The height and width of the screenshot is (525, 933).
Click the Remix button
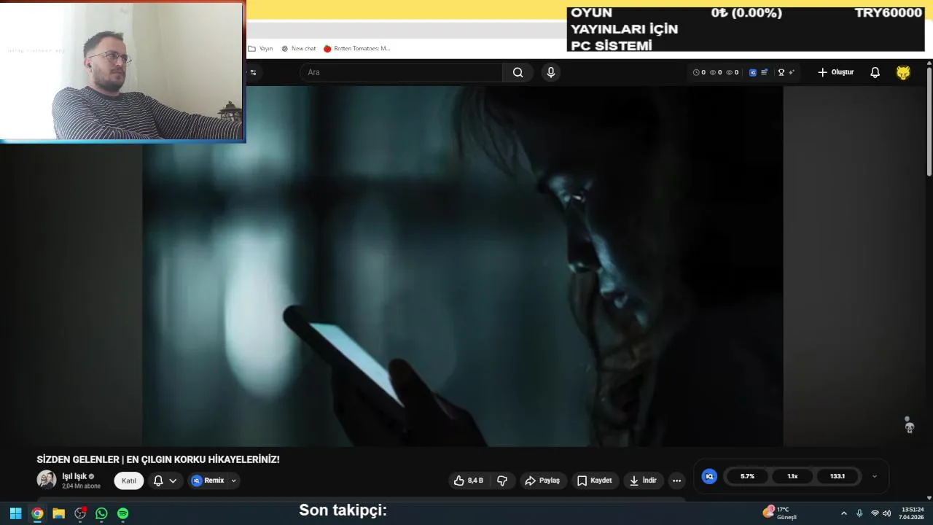(x=208, y=481)
